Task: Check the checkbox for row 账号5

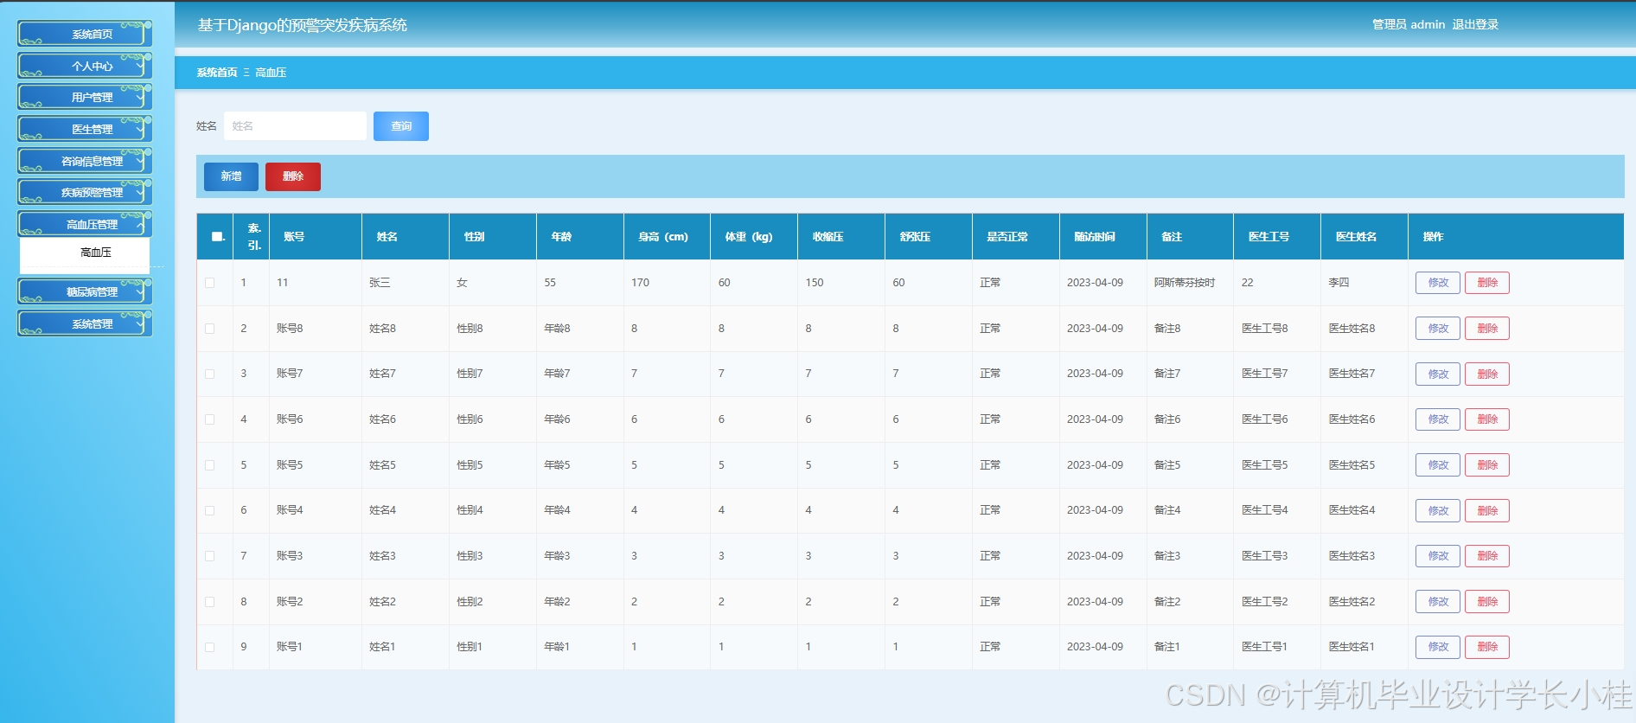Action: click(x=210, y=465)
